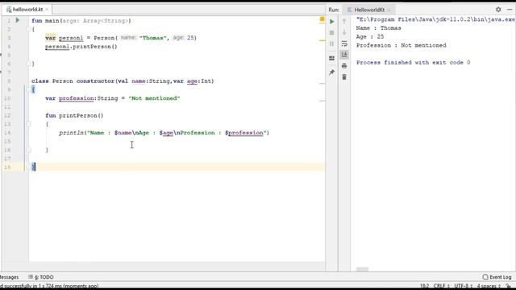Close the helloworld.kt editor tab
Image resolution: width=516 pixels, height=290 pixels.
pyautogui.click(x=47, y=10)
